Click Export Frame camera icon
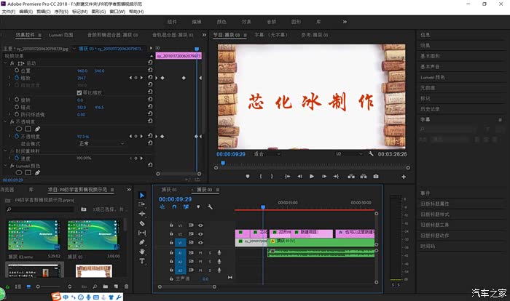This screenshot has width=510, height=301. tap(376, 176)
